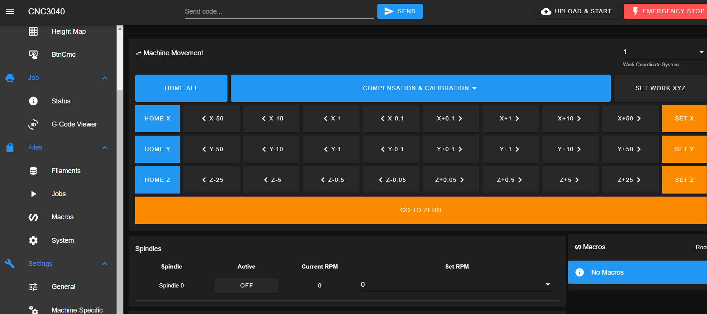Click the SEND button
The image size is (707, 314).
coord(400,11)
